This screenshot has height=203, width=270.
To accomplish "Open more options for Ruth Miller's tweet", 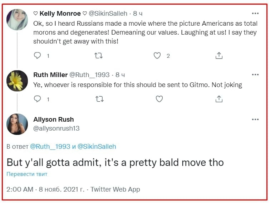I will (x=255, y=75).
